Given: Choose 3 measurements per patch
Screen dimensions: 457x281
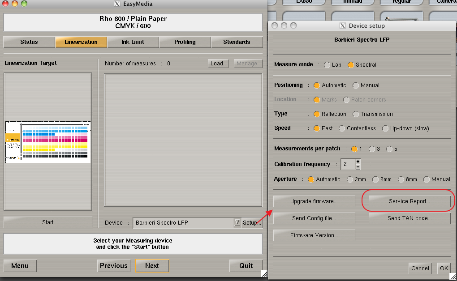Looking at the screenshot, I should click(x=372, y=149).
